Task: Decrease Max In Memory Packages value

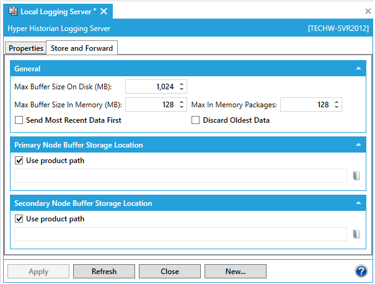Action: click(336, 107)
